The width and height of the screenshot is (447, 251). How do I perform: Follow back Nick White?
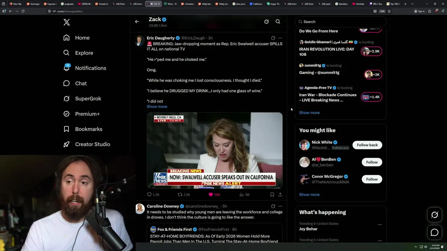tap(367, 145)
